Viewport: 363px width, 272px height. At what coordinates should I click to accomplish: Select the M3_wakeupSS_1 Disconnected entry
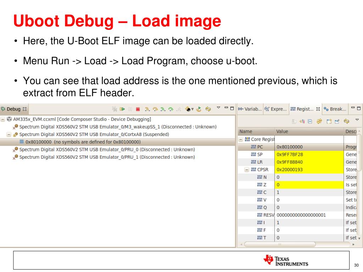pyautogui.click(x=118, y=127)
